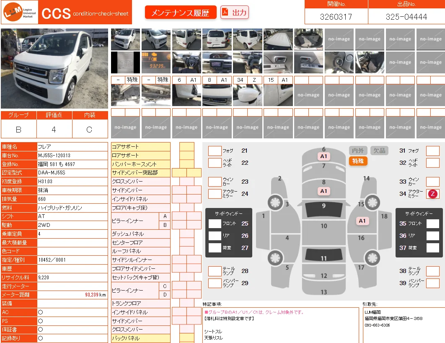Toggle the テールランプ 38 checkbox
Image resolution: width=445 pixels, height=343 pixels.
[x=433, y=271]
